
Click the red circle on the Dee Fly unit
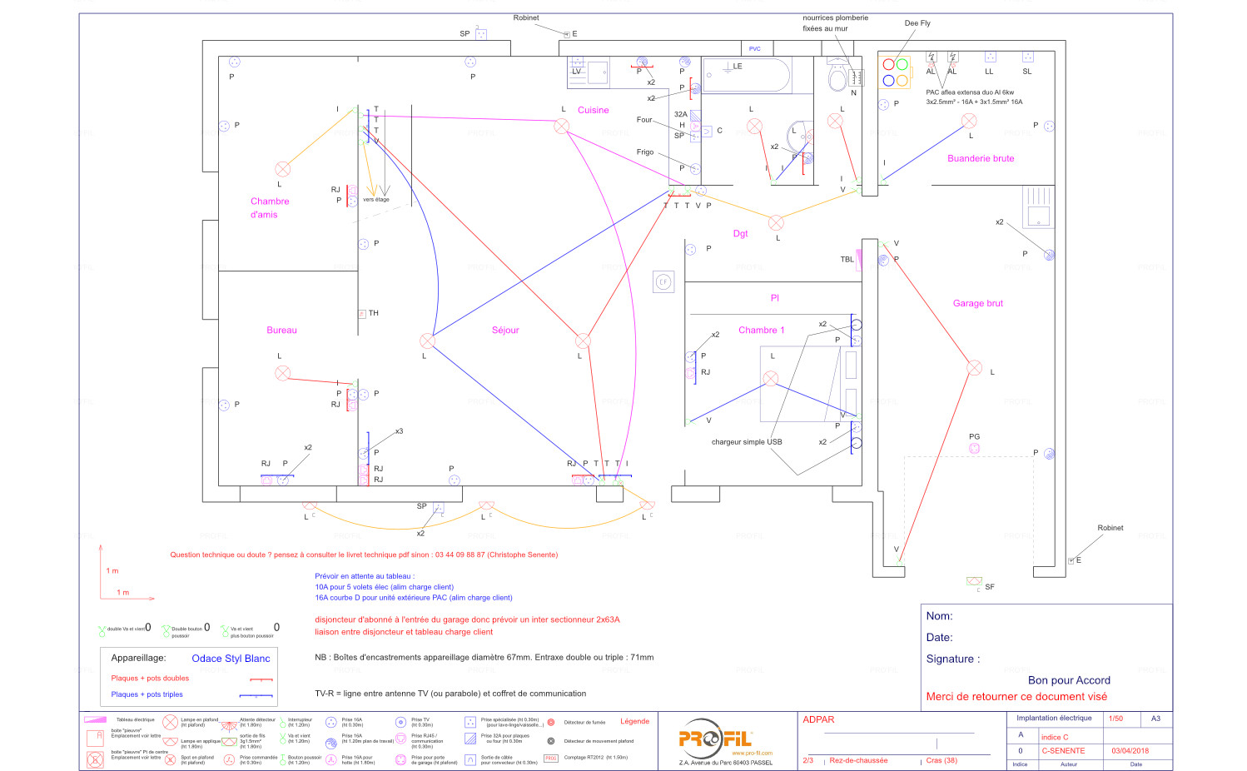(x=888, y=65)
